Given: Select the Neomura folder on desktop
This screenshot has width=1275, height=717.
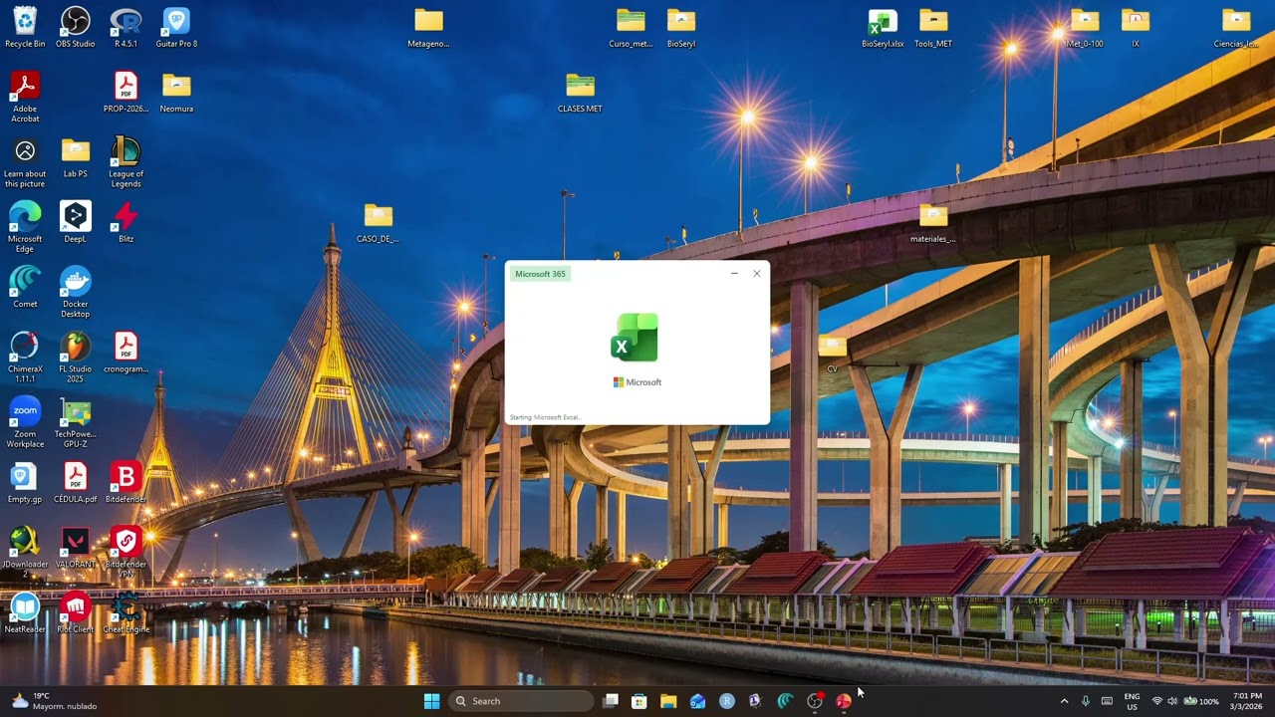Looking at the screenshot, I should [x=176, y=93].
